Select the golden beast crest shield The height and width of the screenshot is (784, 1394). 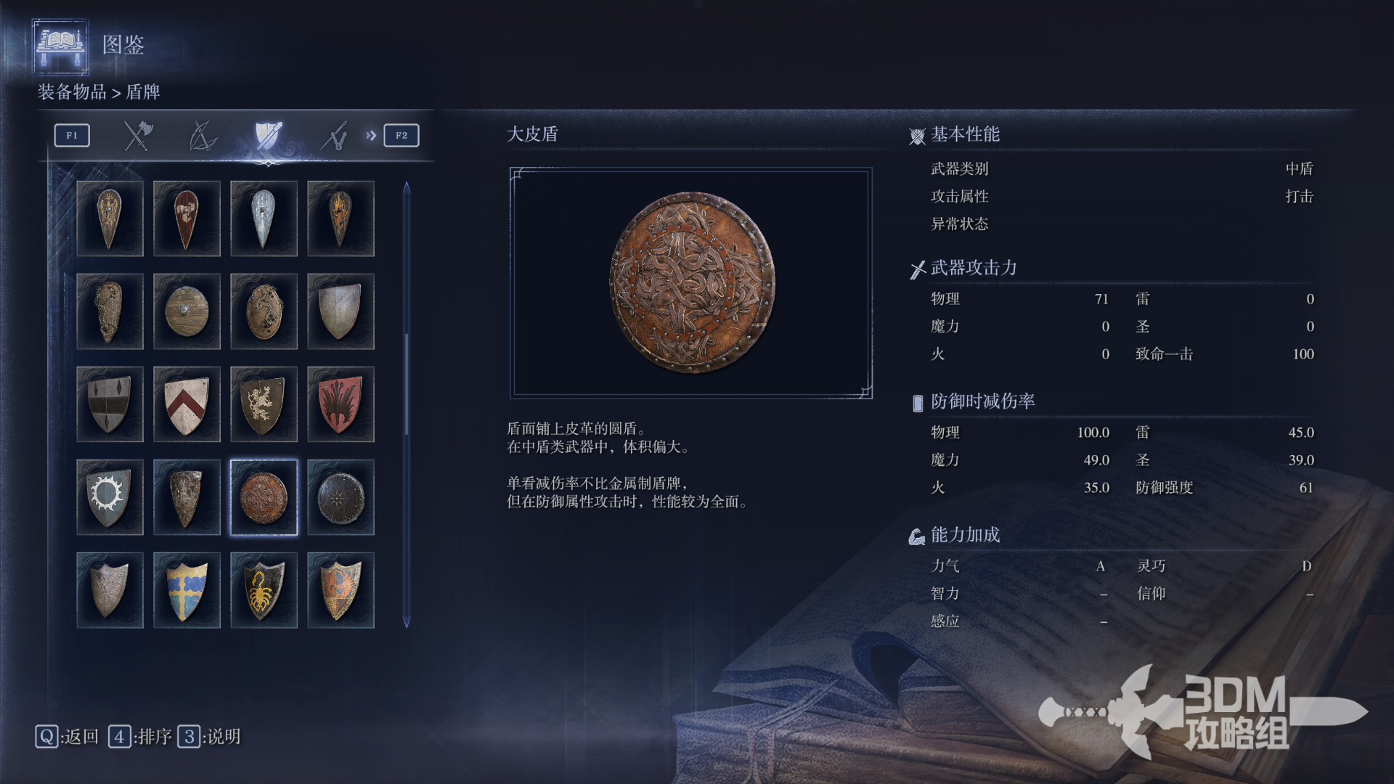tap(264, 404)
